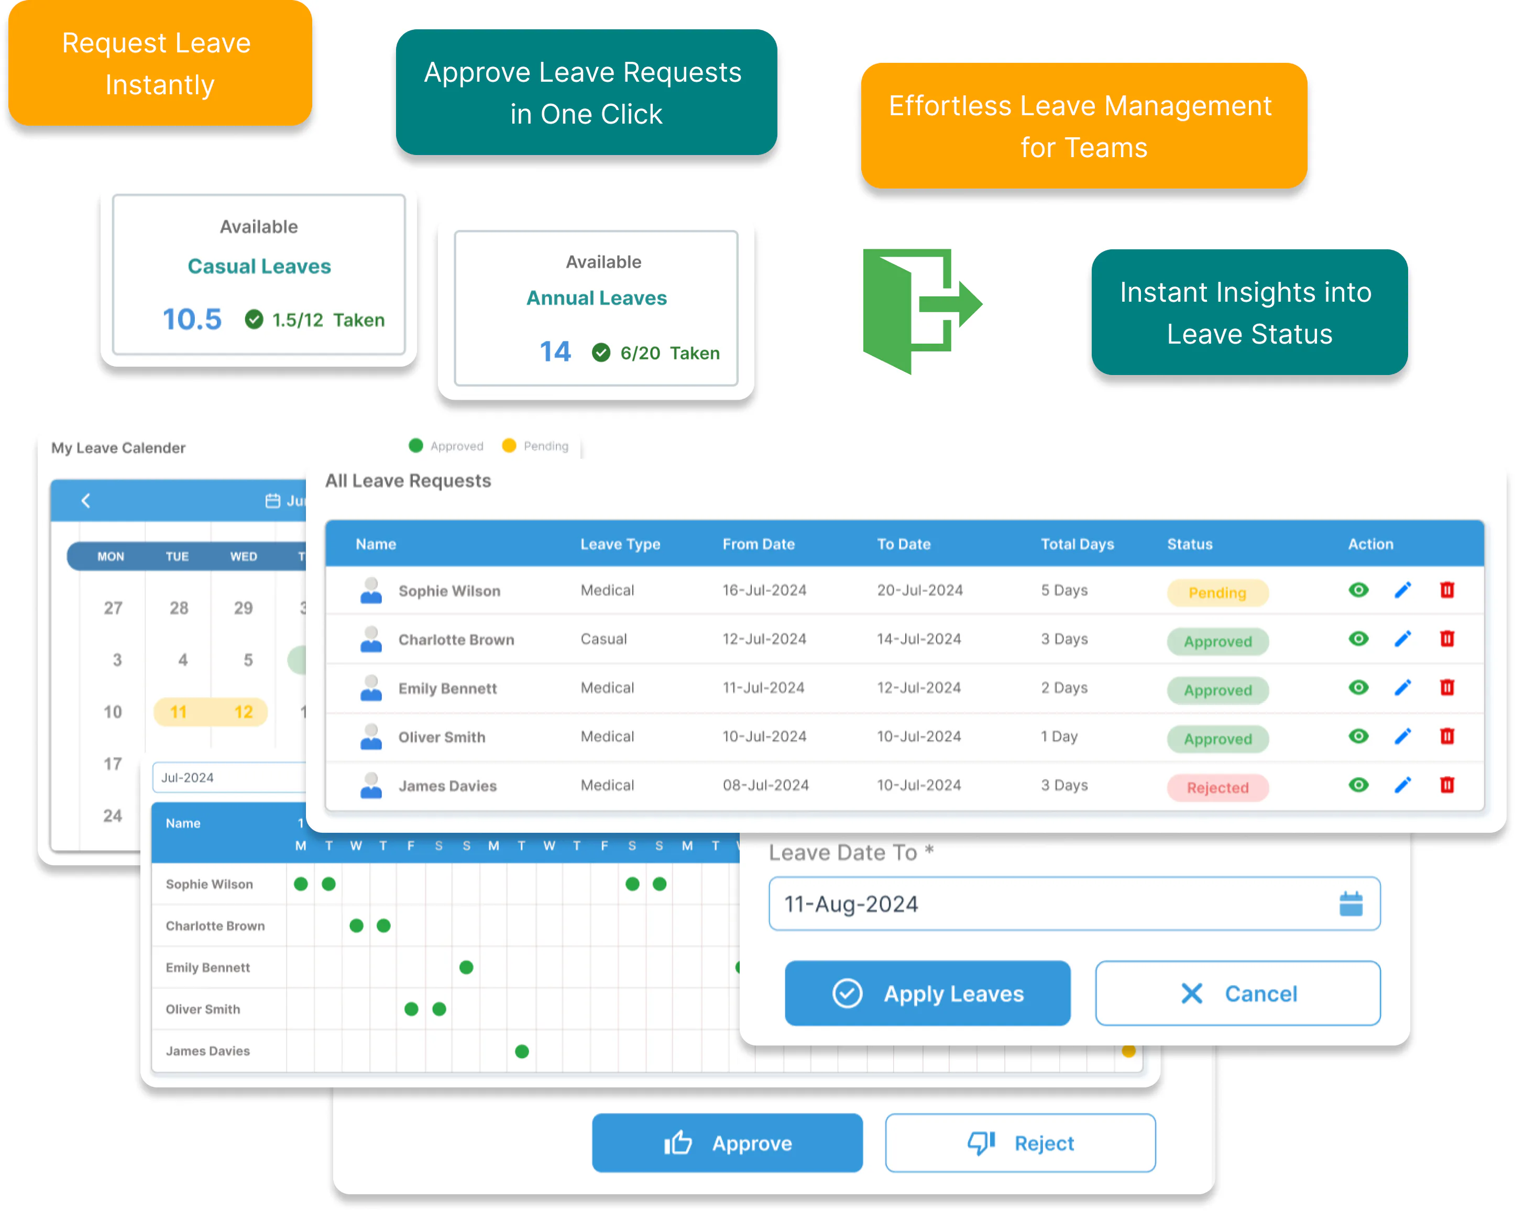
Task: Delete Charlotte Brown's leave request
Action: pos(1446,638)
